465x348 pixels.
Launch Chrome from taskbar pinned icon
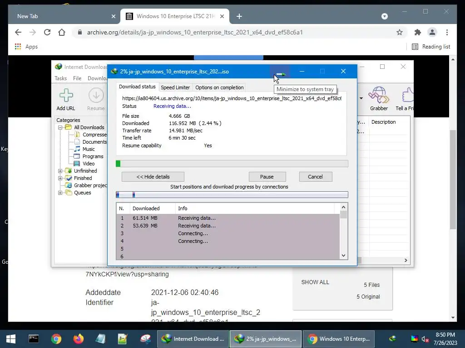[56, 339]
